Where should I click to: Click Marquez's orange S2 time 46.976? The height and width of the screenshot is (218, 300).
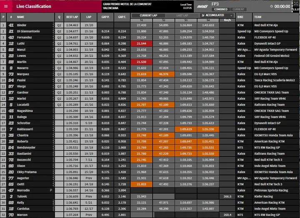pyautogui.click(x=164, y=74)
